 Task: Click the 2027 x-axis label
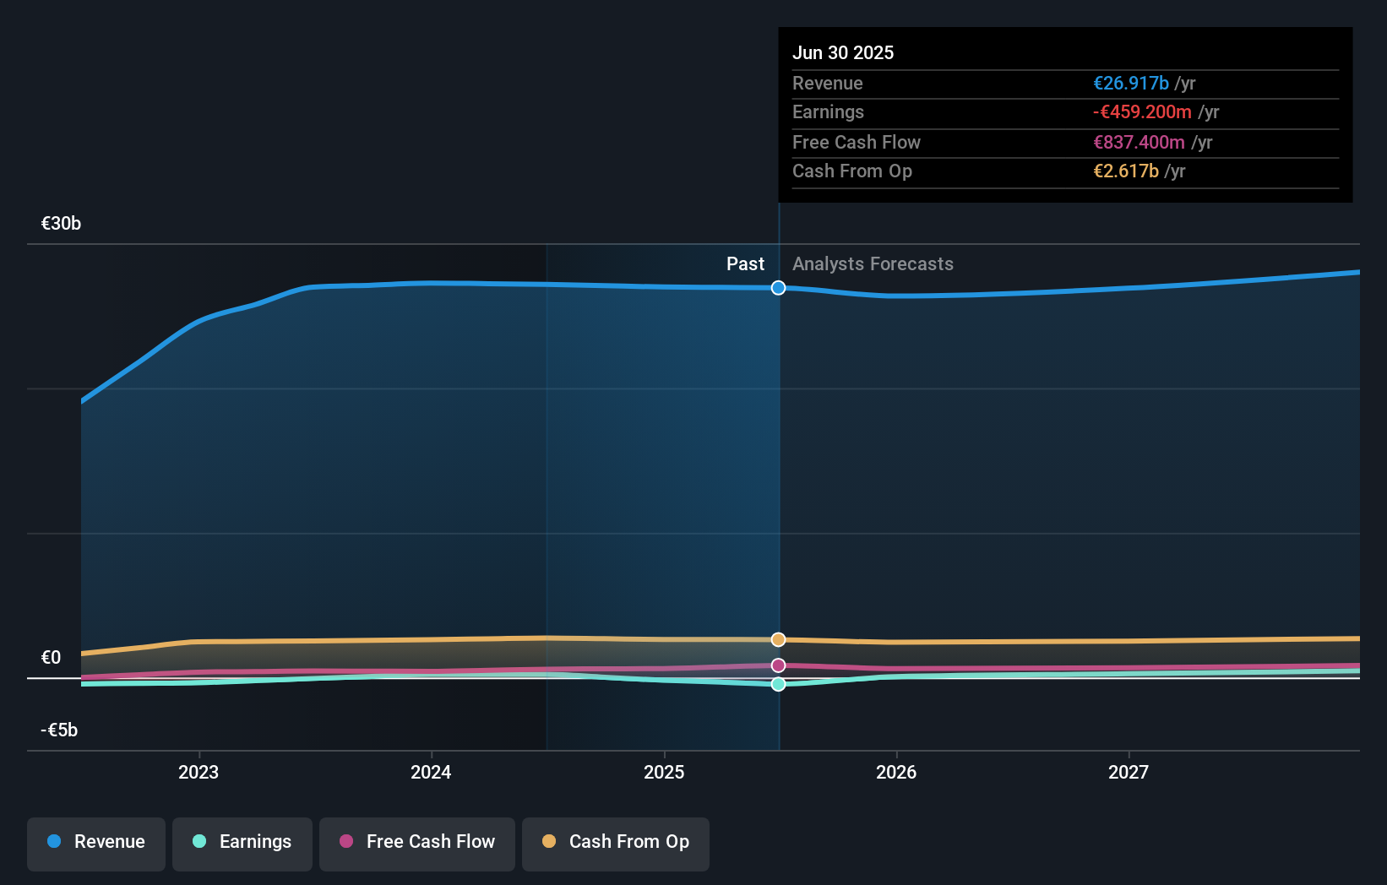click(1129, 772)
